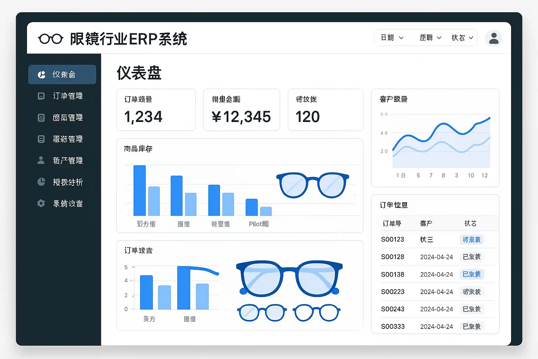The height and width of the screenshot is (359, 538).
Task: Click the '12' label on the line chart axis
Action: point(484,175)
